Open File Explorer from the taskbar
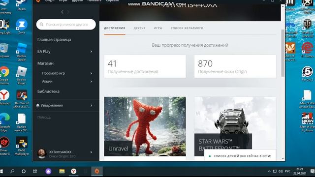 (62, 171)
